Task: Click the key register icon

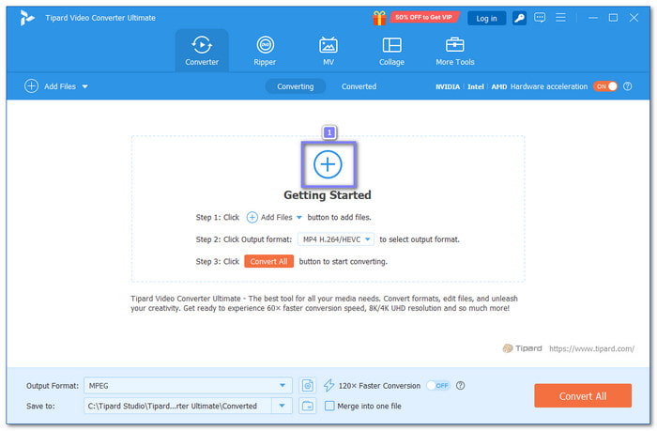Action: pos(518,18)
